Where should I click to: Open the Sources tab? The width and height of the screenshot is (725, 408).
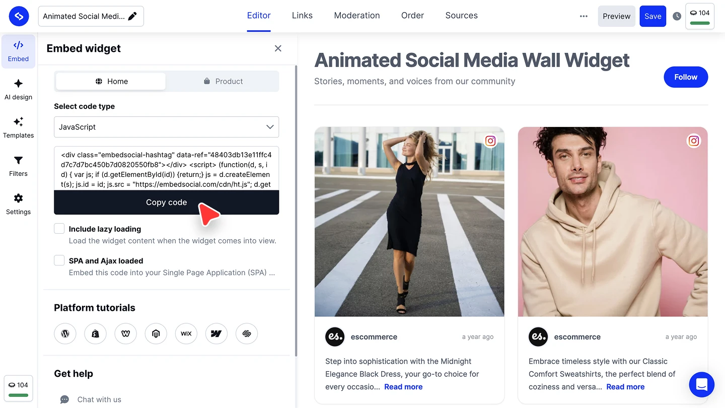(461, 16)
